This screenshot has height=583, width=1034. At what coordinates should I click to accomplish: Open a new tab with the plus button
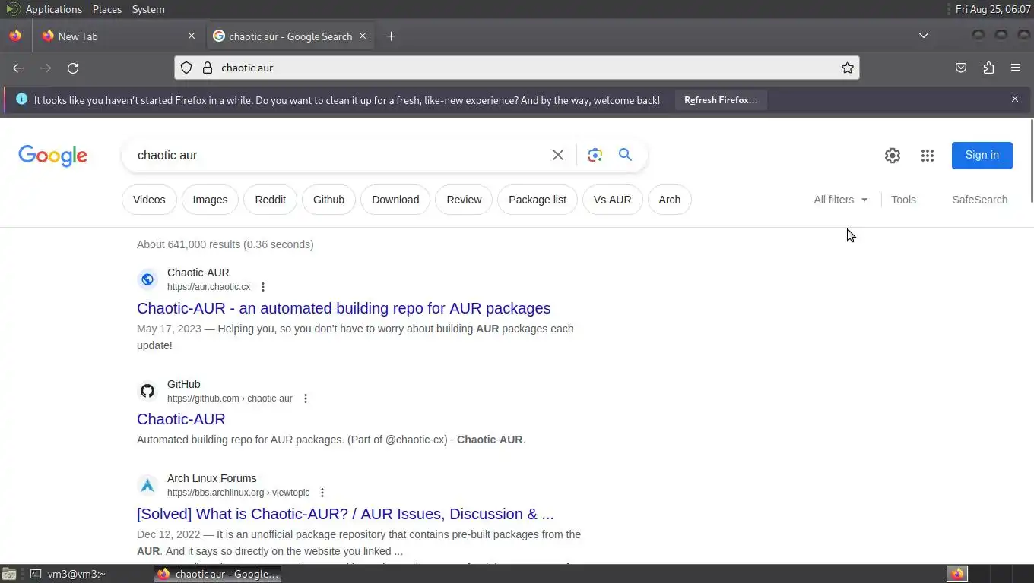click(x=391, y=36)
